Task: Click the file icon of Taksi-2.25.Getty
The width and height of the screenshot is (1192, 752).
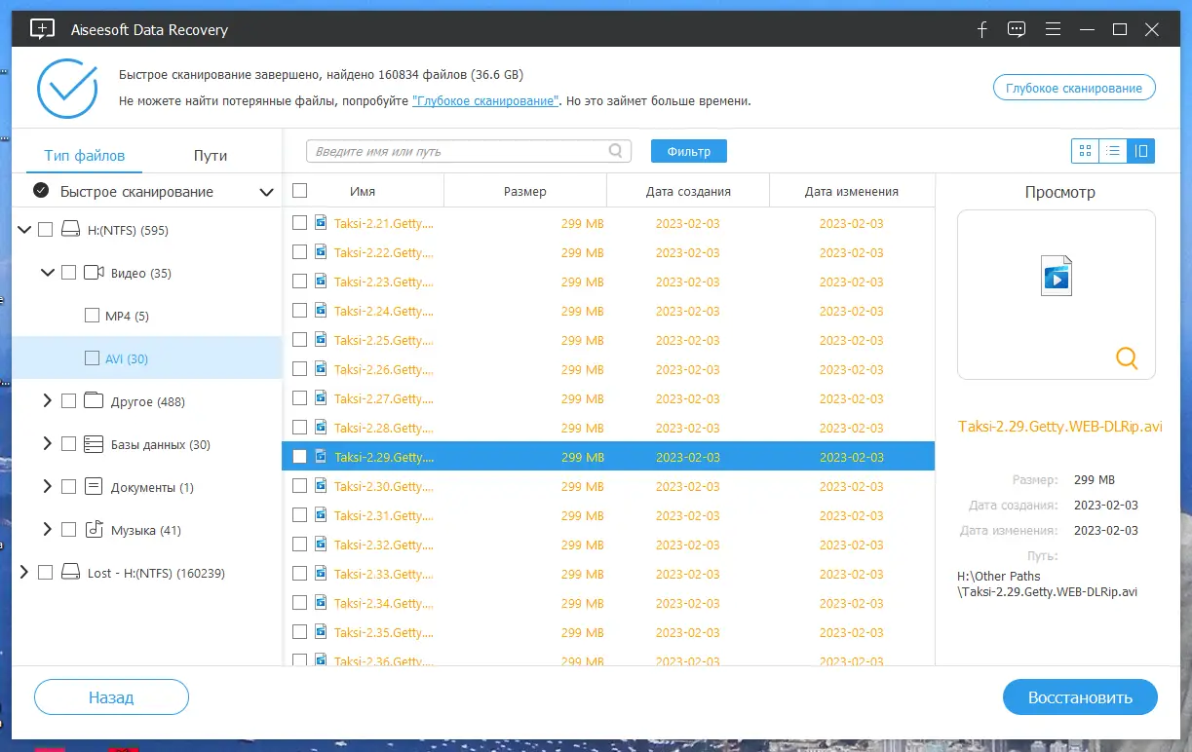Action: pyautogui.click(x=321, y=340)
